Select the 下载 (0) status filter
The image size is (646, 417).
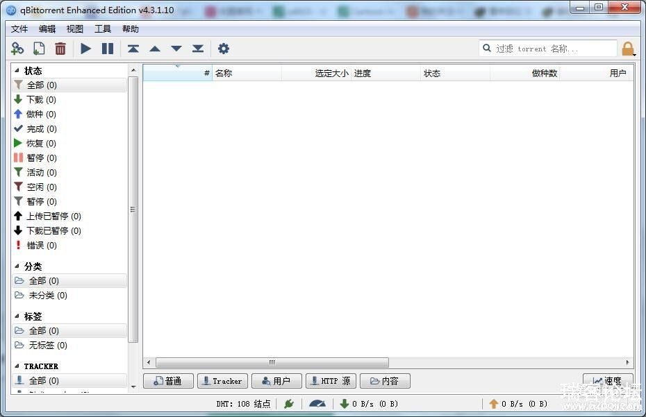69,100
